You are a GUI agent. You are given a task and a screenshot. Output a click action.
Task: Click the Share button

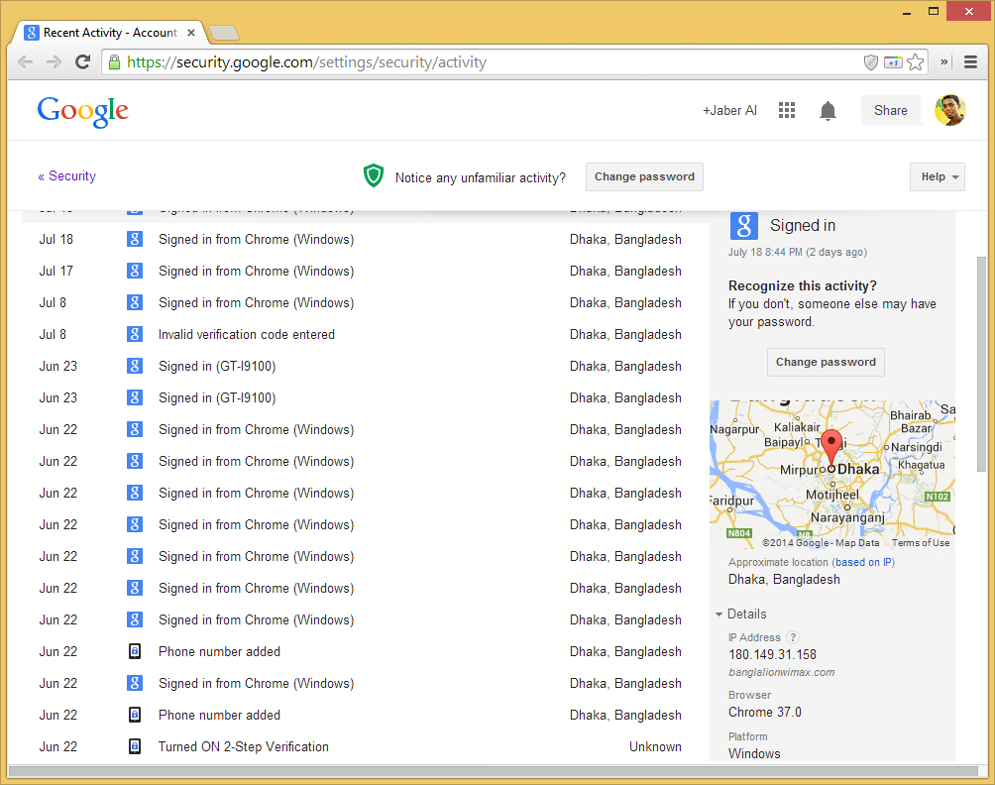click(x=890, y=111)
